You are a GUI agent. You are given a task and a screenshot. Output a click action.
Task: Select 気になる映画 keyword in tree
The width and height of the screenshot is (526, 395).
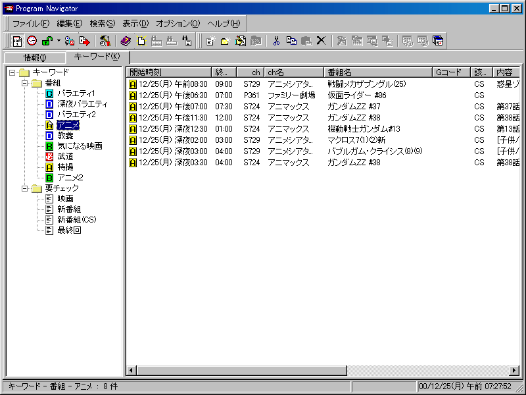click(x=80, y=146)
